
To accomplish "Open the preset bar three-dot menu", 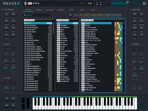I will coord(86,4).
